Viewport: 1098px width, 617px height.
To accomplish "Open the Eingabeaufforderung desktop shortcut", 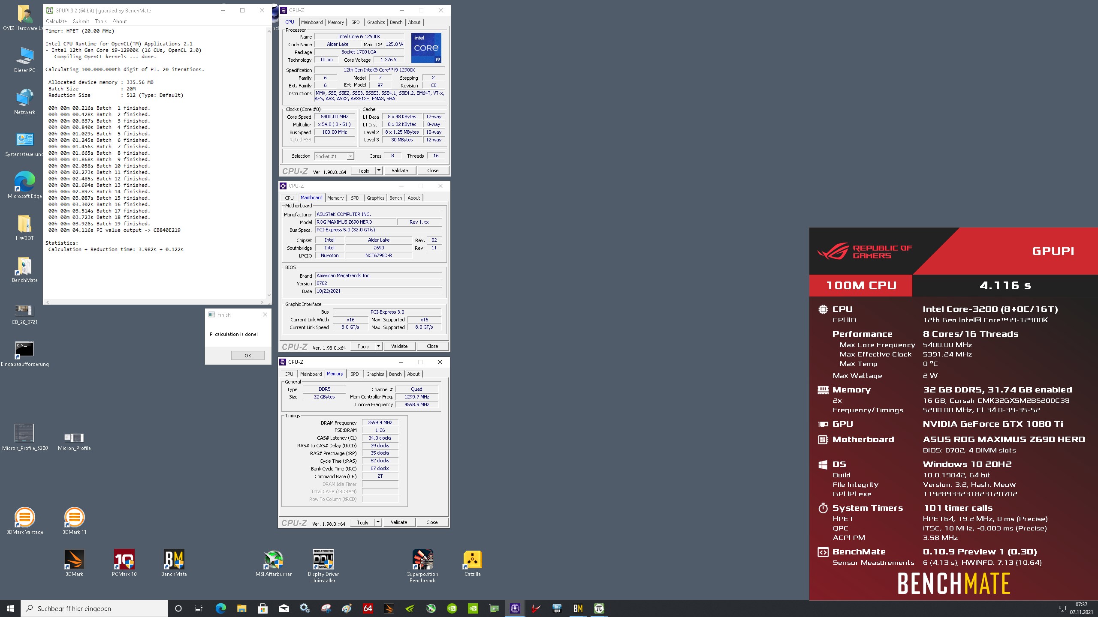I will [x=24, y=354].
